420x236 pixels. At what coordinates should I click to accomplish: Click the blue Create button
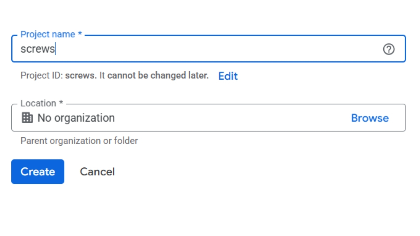tap(38, 171)
